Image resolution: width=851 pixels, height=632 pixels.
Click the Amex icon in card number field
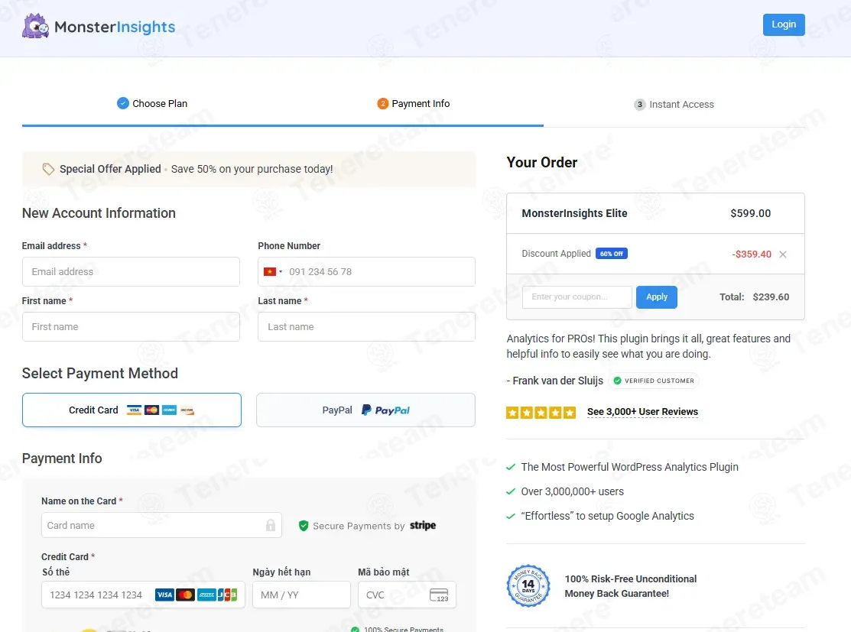(x=206, y=595)
